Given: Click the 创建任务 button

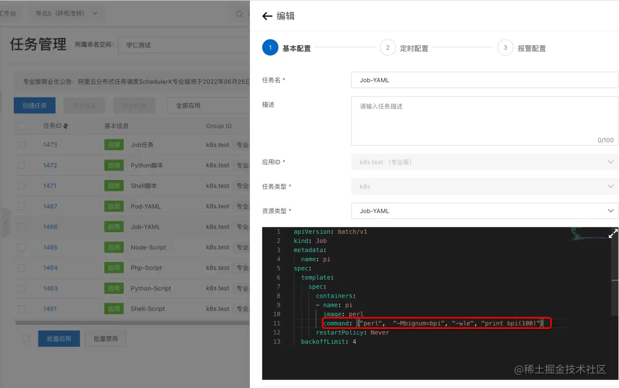Looking at the screenshot, I should pos(34,105).
